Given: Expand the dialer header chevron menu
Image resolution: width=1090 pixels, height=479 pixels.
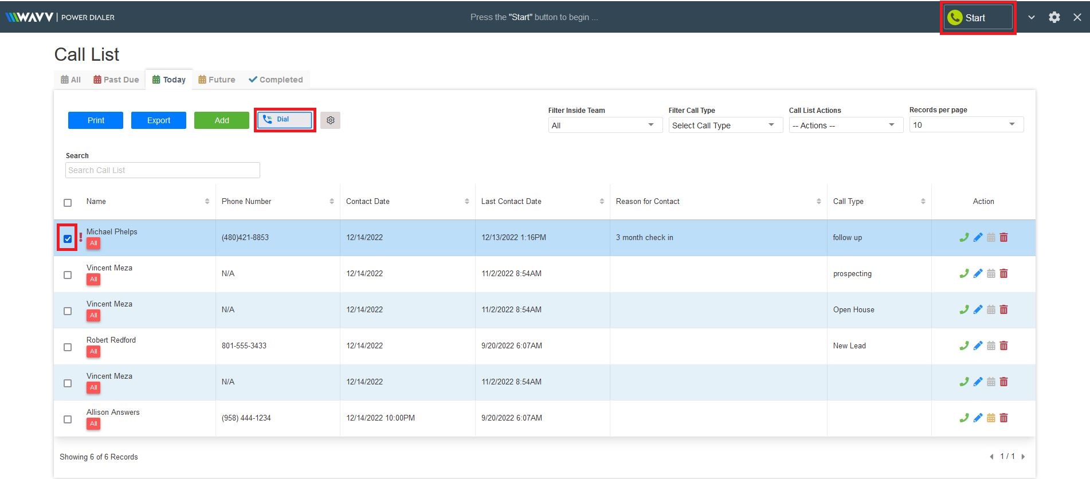Looking at the screenshot, I should click(1031, 17).
